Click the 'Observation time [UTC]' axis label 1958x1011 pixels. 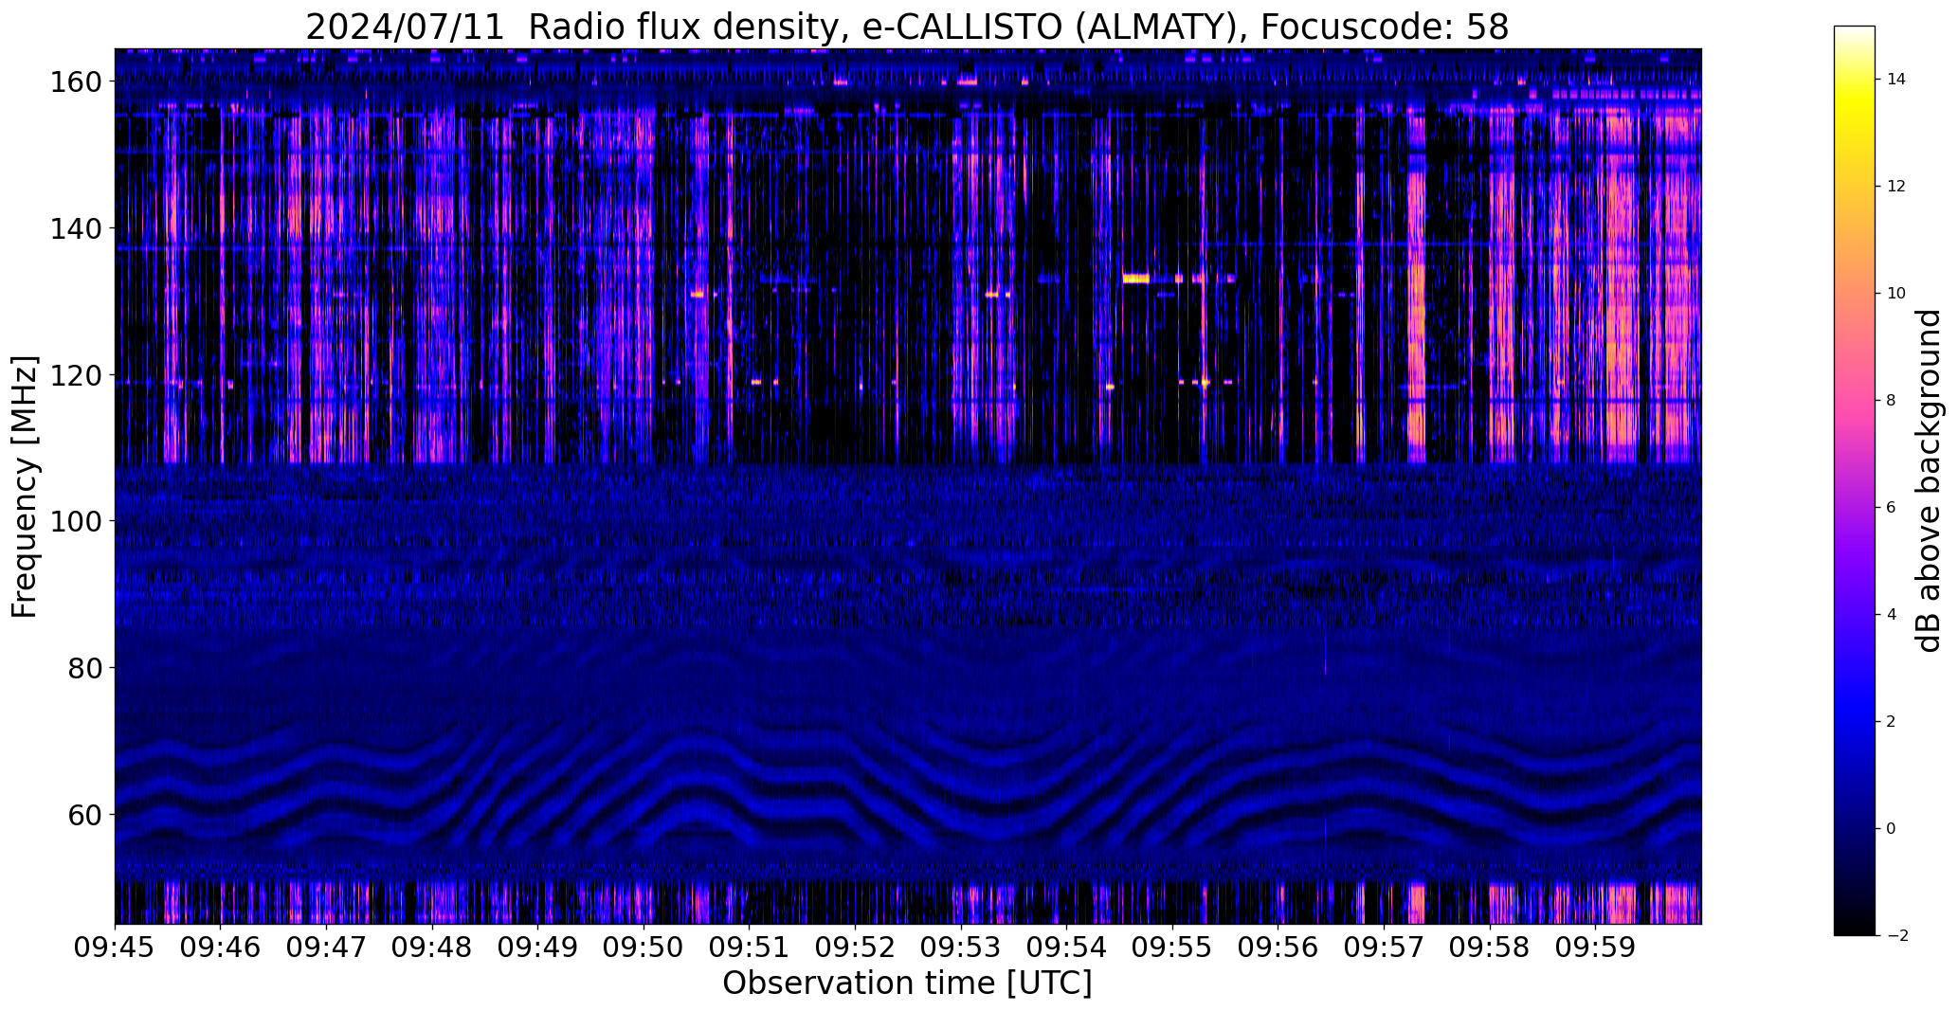pos(907,984)
